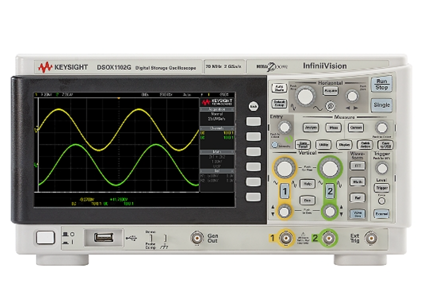Viewport: 421px width, 304px height.
Task: Click the topmost softkey under the Back key
Action: click(253, 121)
